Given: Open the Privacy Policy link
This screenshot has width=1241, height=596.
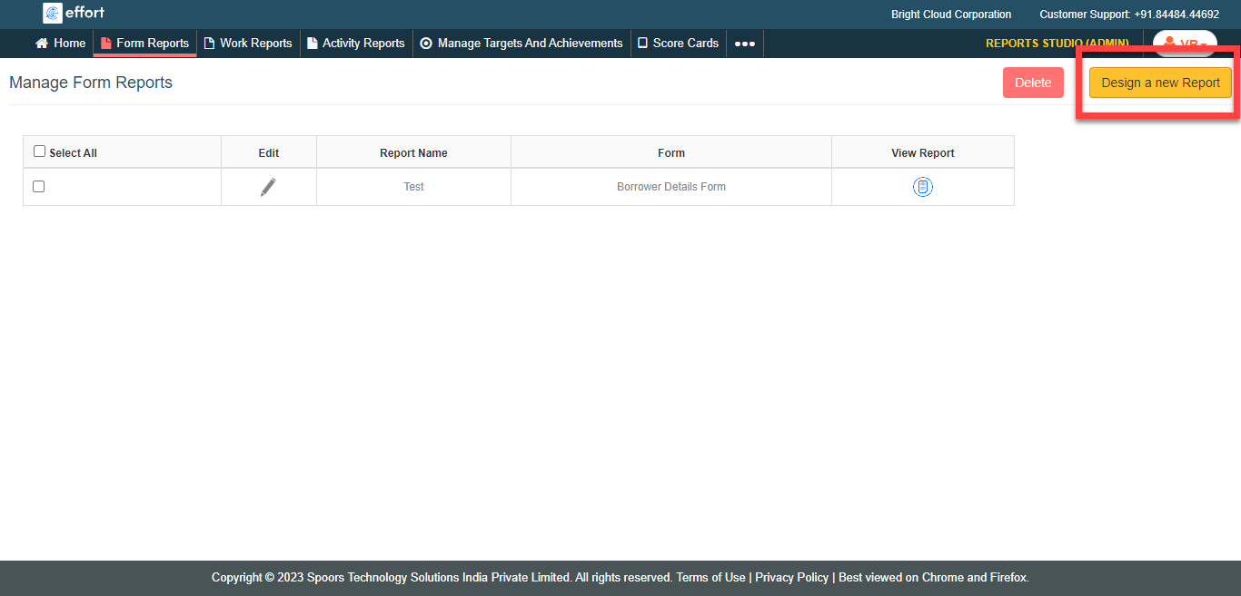Looking at the screenshot, I should coord(791,577).
